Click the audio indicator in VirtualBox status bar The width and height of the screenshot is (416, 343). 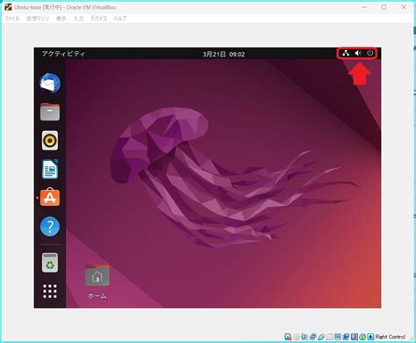(305, 337)
